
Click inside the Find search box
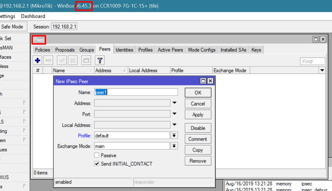[312, 61]
